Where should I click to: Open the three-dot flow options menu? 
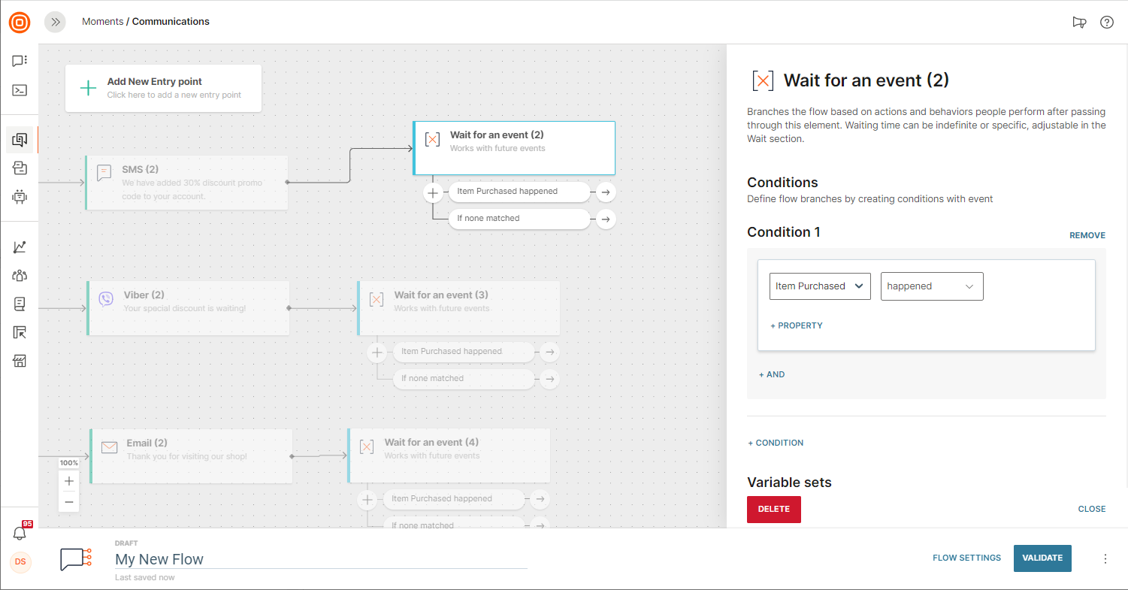pos(1105,558)
